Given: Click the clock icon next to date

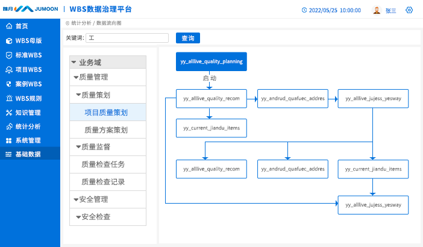Looking at the screenshot, I should click(x=304, y=10).
